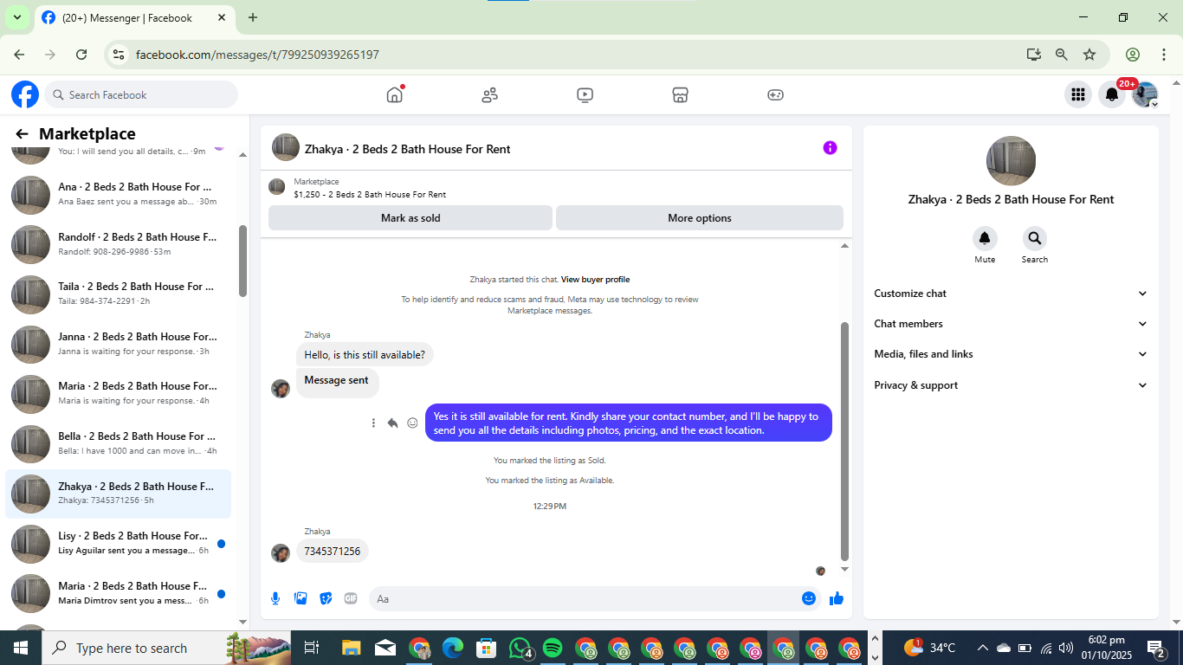Open Taila's conversation in the chat list
The height and width of the screenshot is (665, 1183).
(x=120, y=294)
